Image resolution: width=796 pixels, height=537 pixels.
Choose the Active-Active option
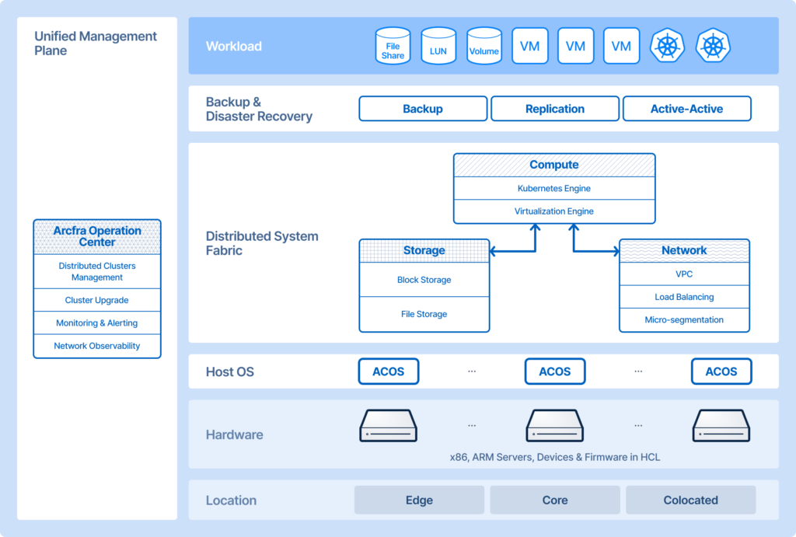[686, 109]
